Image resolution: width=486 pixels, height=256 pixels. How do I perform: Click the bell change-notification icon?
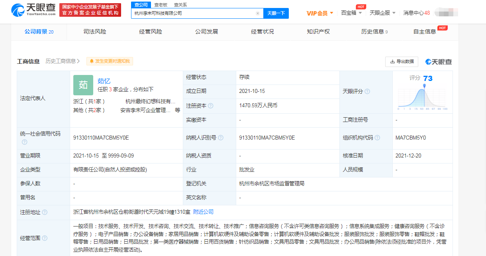[92, 61]
